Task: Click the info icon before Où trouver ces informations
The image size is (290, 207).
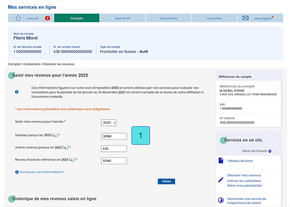Action: click(17, 172)
